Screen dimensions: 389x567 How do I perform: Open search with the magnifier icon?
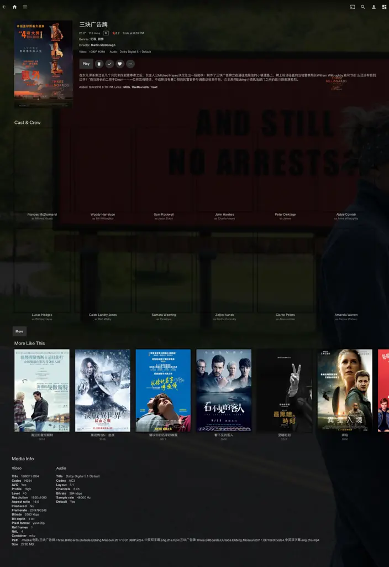pos(363,7)
